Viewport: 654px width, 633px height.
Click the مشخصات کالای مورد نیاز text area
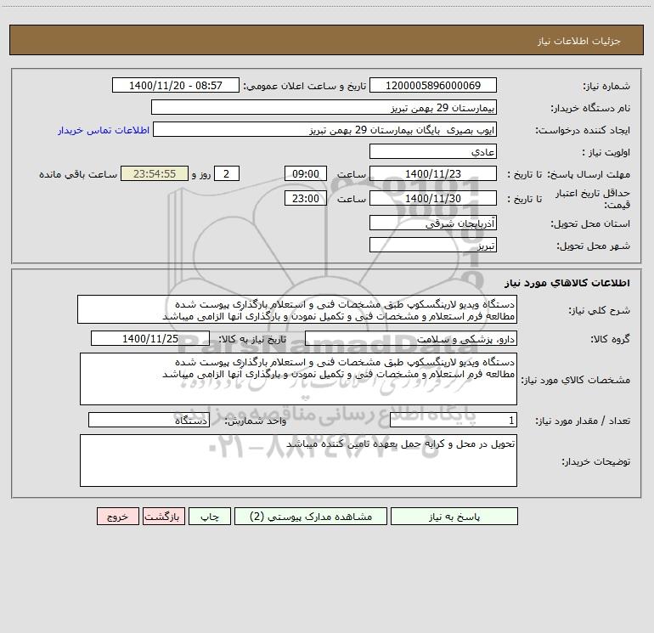[298, 379]
